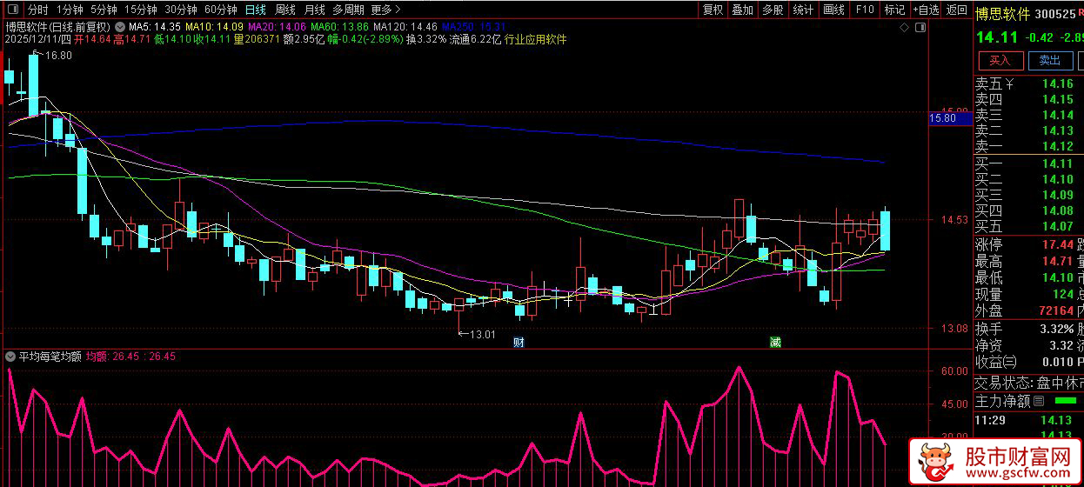
Task: Open the 复权 adjustment menu
Action: pyautogui.click(x=713, y=10)
